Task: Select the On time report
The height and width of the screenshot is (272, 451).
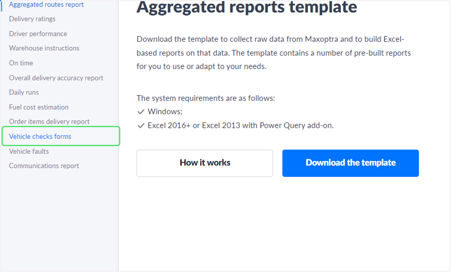Action: pos(21,63)
